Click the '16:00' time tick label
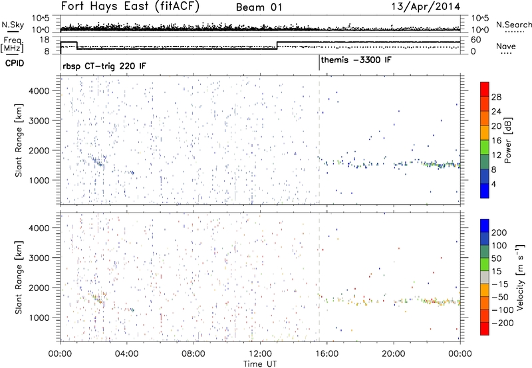532x368 pixels. [327, 354]
